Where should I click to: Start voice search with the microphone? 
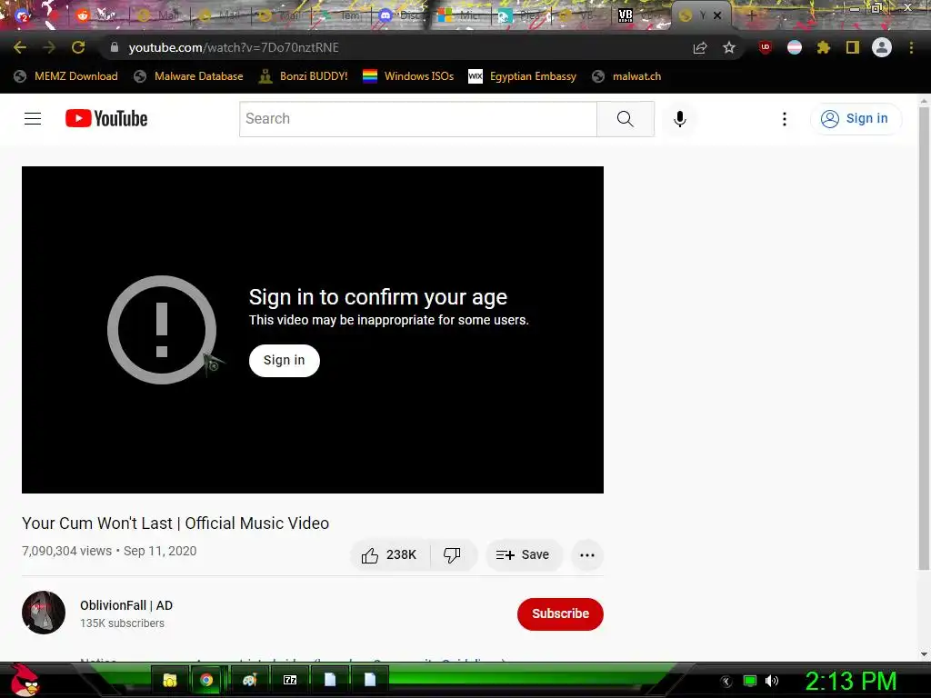(680, 119)
